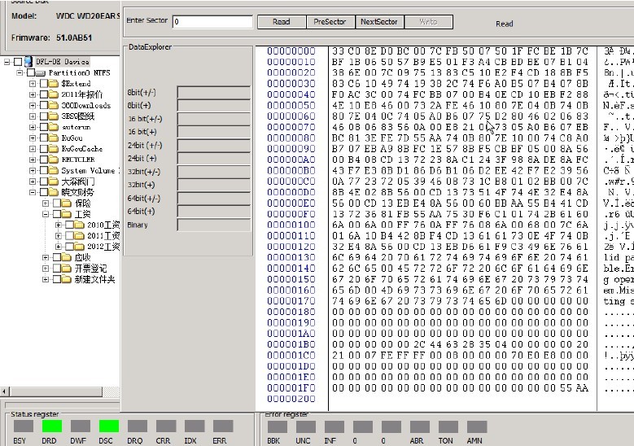Viewport: 634px width, 446px height.
Task: Collapse the Partition0 NTFS node
Action: pos(20,73)
